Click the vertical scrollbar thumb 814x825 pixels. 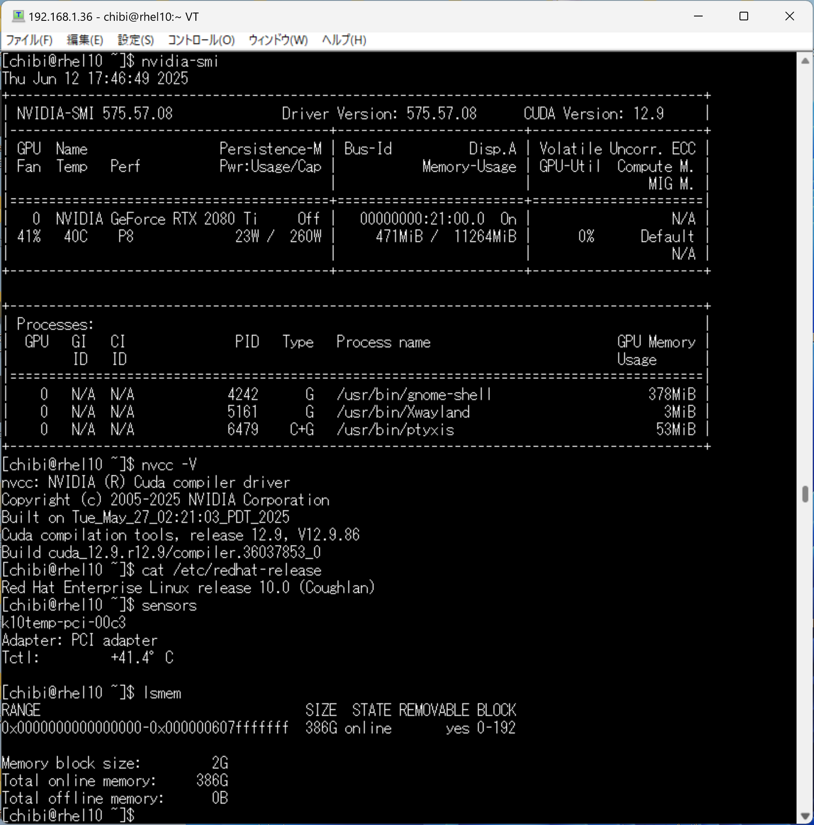(805, 494)
